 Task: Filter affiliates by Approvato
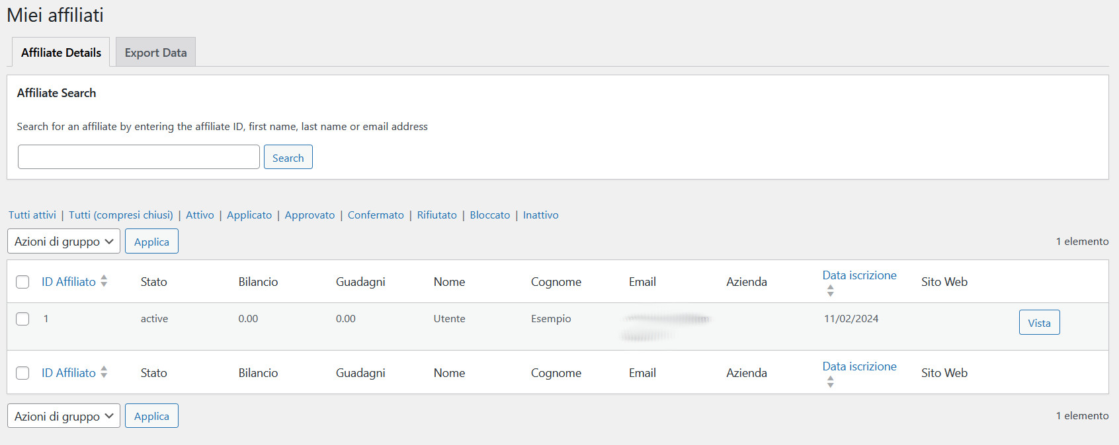310,215
